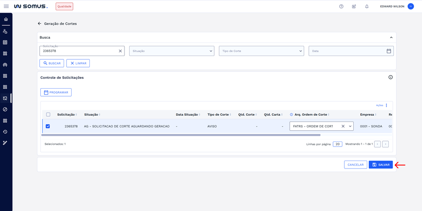Click the table's horizontal scrollbar

click(x=181, y=135)
